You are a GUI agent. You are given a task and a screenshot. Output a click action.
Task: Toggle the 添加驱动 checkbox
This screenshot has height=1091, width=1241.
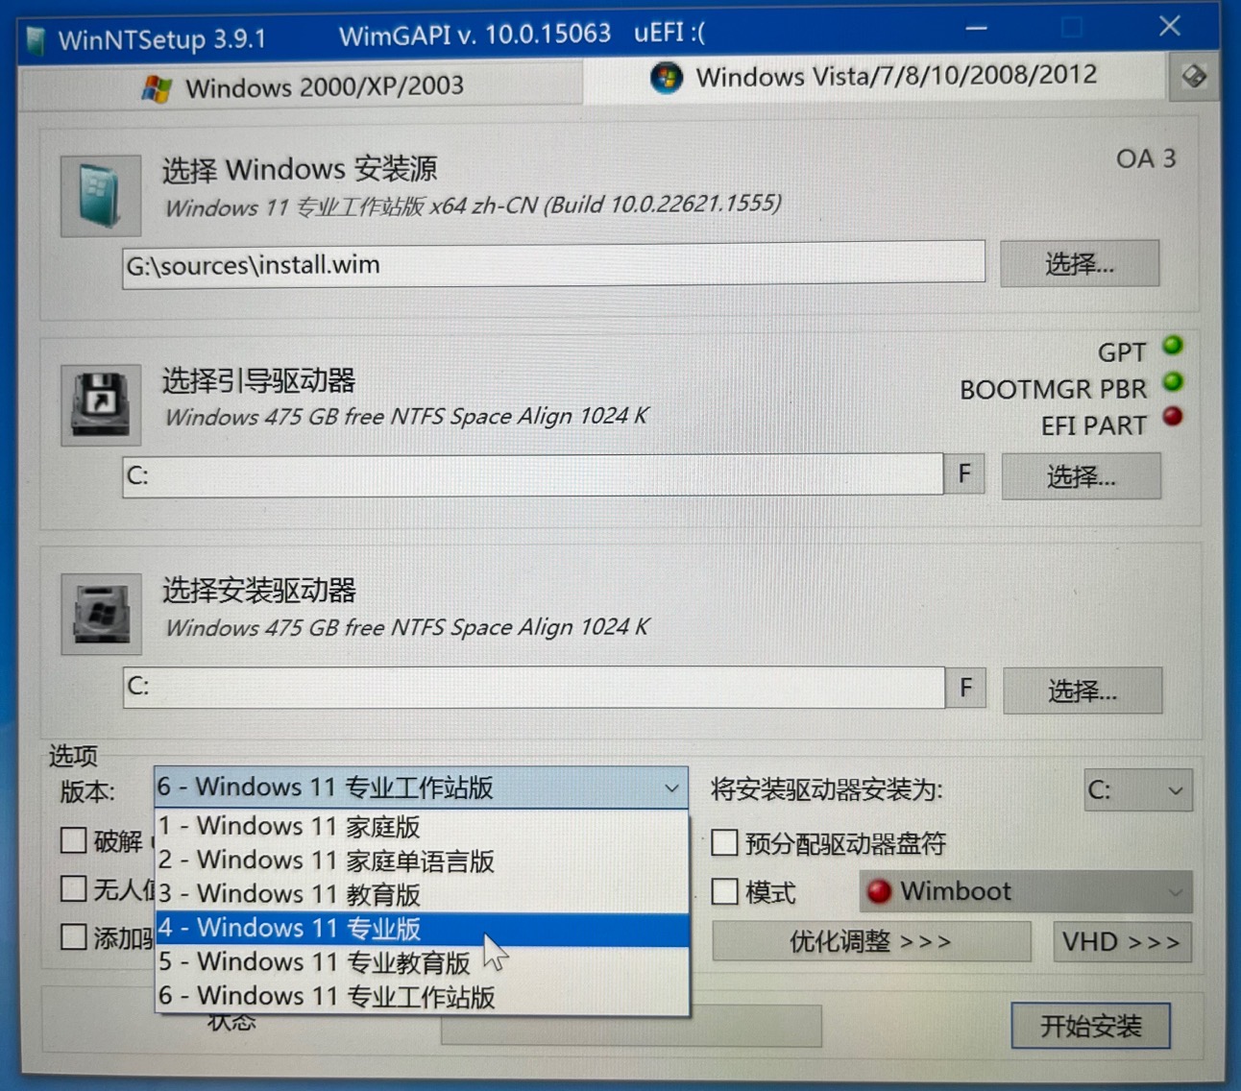(74, 936)
